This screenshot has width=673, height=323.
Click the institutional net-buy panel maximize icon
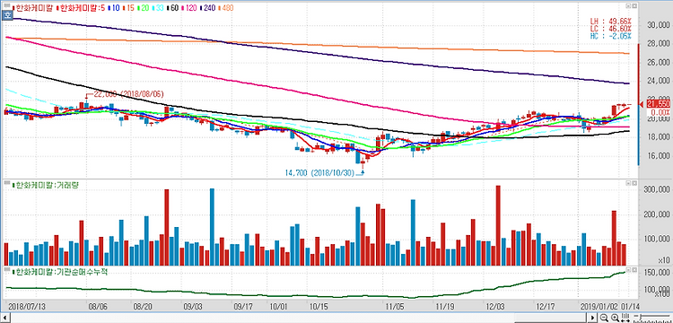628,270
